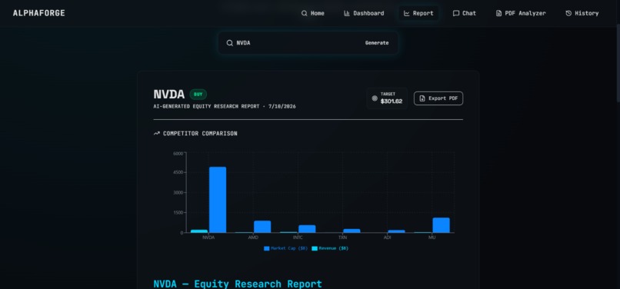Viewport: 620px width, 289px height.
Task: Click the TXN axis label
Action: 342,238
